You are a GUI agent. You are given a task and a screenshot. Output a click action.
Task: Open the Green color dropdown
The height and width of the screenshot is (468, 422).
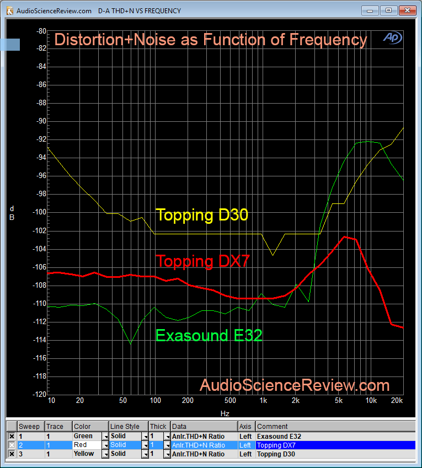pyautogui.click(x=105, y=437)
